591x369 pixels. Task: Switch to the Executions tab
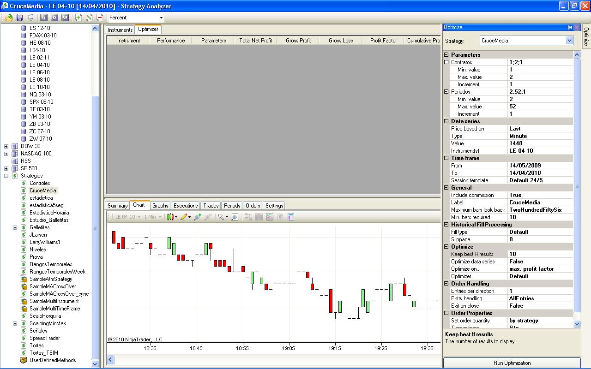click(186, 206)
